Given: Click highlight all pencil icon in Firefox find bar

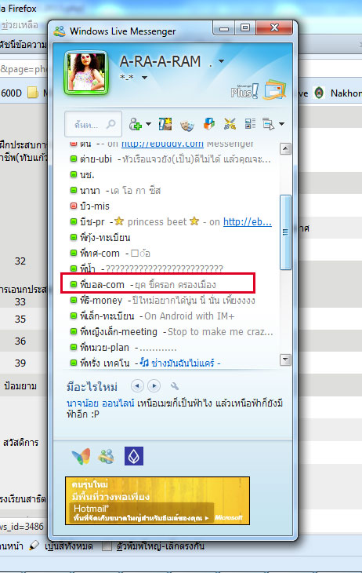Looking at the screenshot, I should [34, 546].
